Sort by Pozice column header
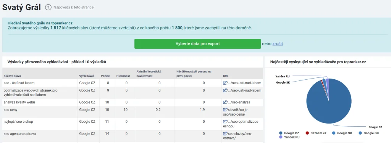391x143 pixels. (x=105, y=76)
